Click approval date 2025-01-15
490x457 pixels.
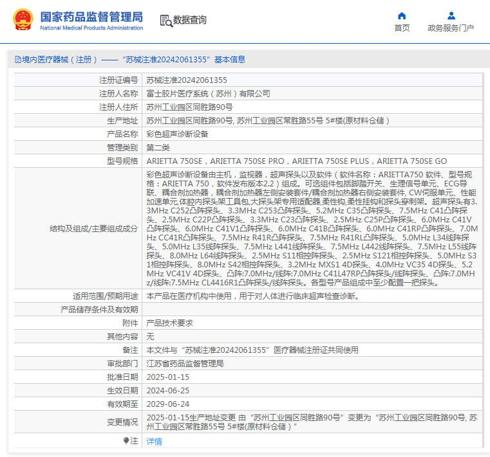168,377
